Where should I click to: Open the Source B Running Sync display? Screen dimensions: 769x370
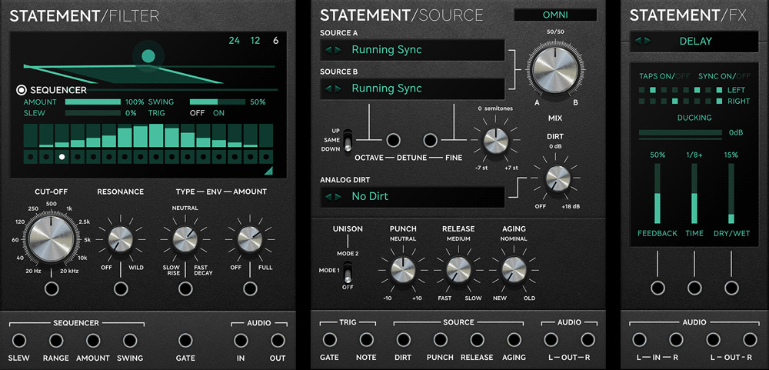pos(412,88)
